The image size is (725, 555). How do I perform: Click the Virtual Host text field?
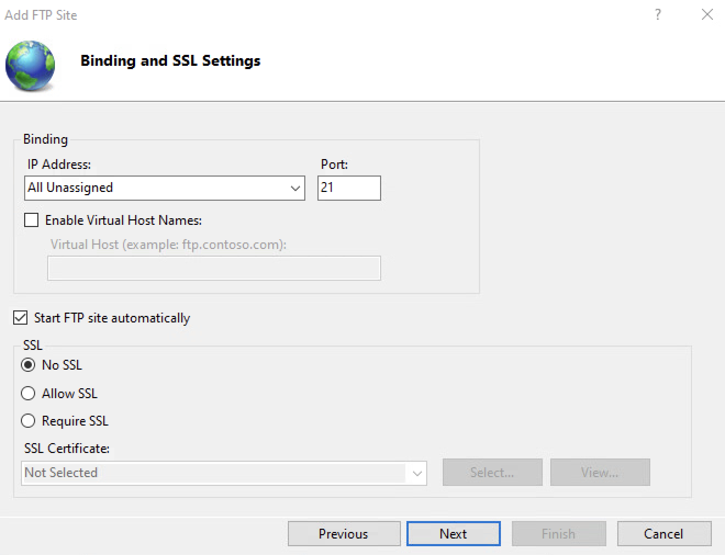click(214, 268)
